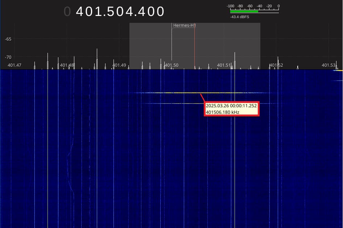Image resolution: width=343 pixels, height=228 pixels.
Task: Click the -43.4 dBFS level reading
Action: [240, 17]
